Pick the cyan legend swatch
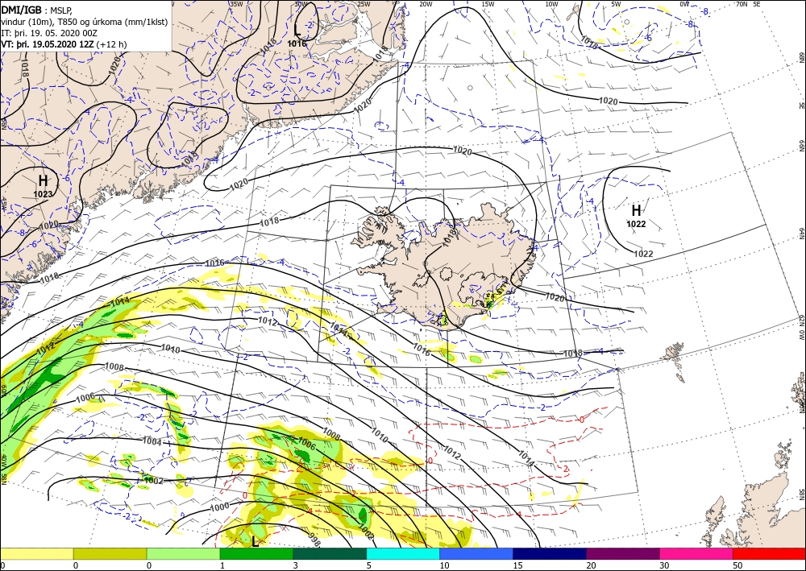Viewport: 806px width, 571px height. 403,553
